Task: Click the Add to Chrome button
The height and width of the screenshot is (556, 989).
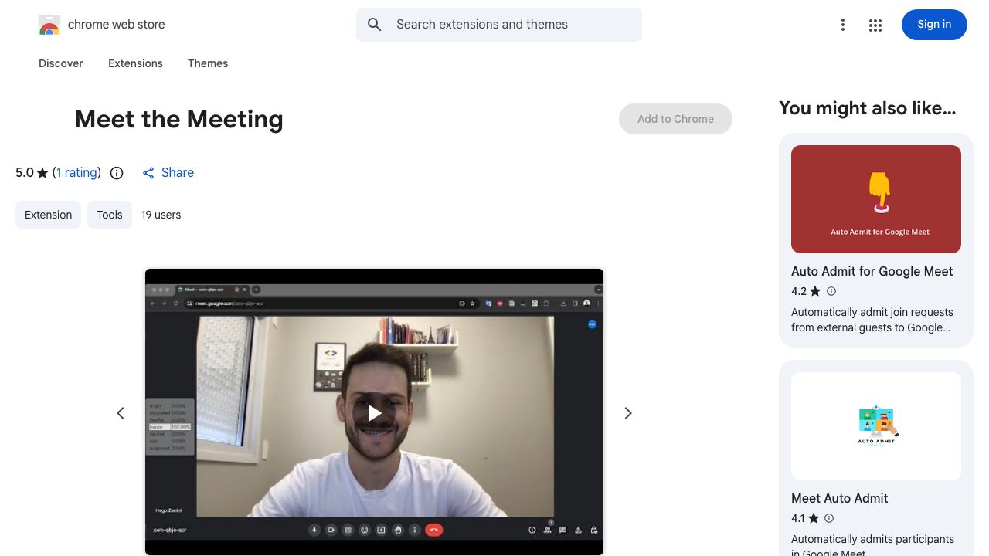Action: click(675, 119)
